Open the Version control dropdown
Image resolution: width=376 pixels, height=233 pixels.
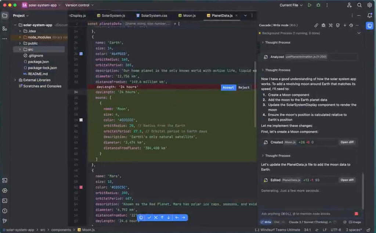[79, 5]
